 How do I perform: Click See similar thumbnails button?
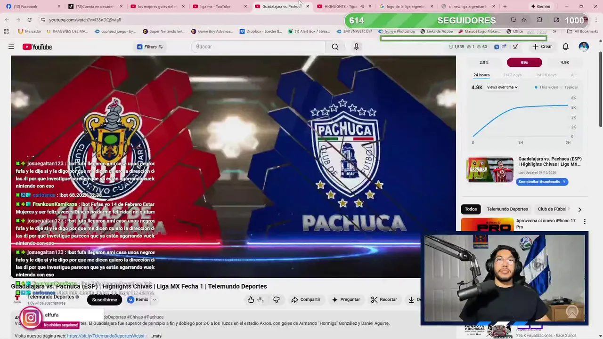pyautogui.click(x=542, y=182)
